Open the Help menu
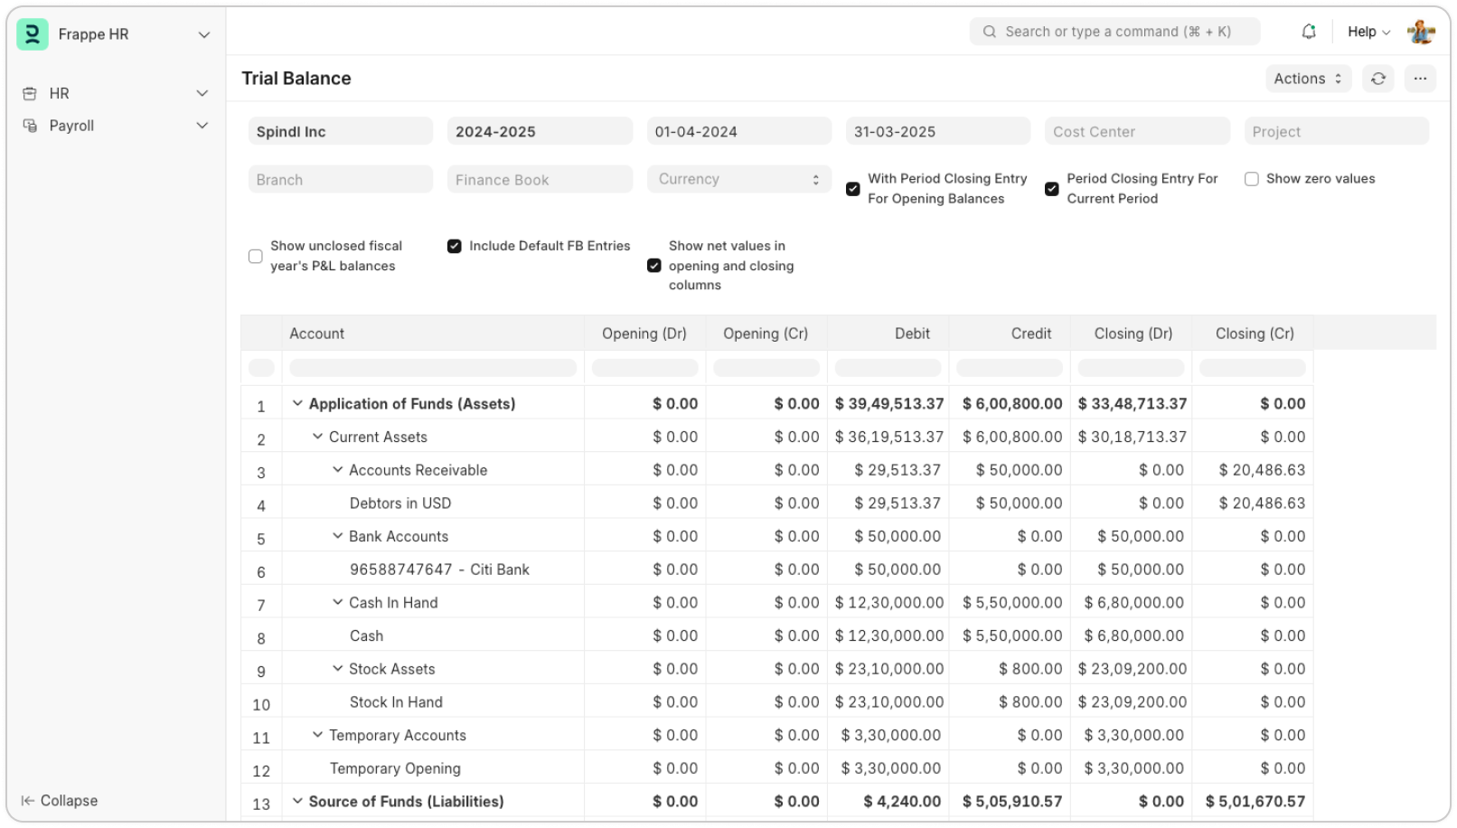The width and height of the screenshot is (1457, 828). (1368, 32)
